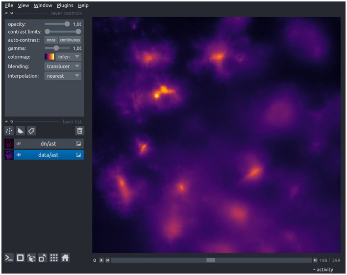Expand the activity panel
Screen dimensions: 347x275
coord(323,270)
